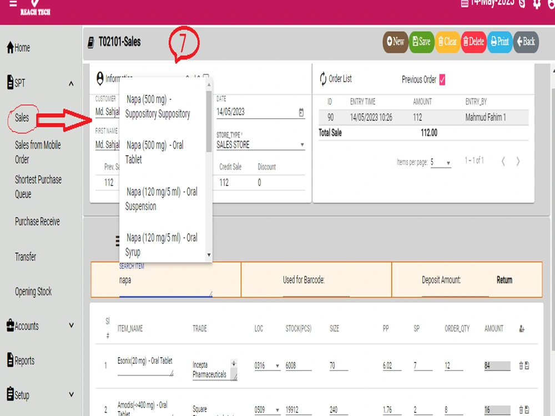Click the SPT document icon in the sidebar
555x416 pixels.
10,82
